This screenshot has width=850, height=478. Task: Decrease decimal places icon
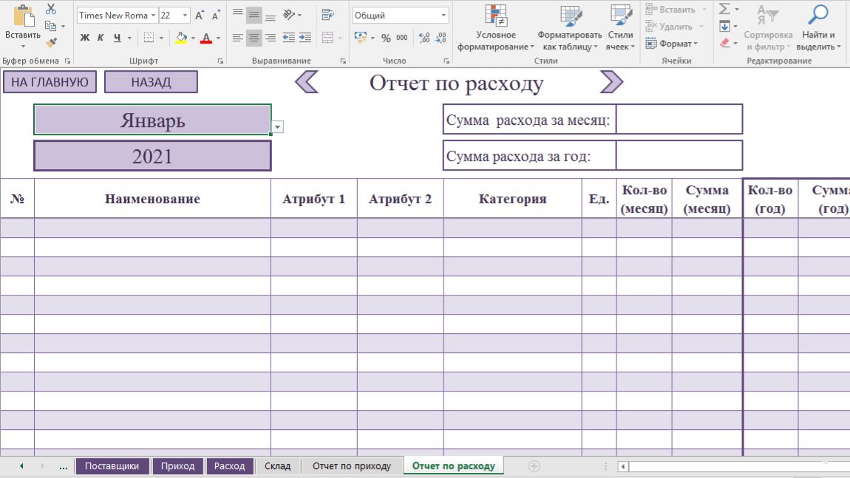tap(441, 38)
